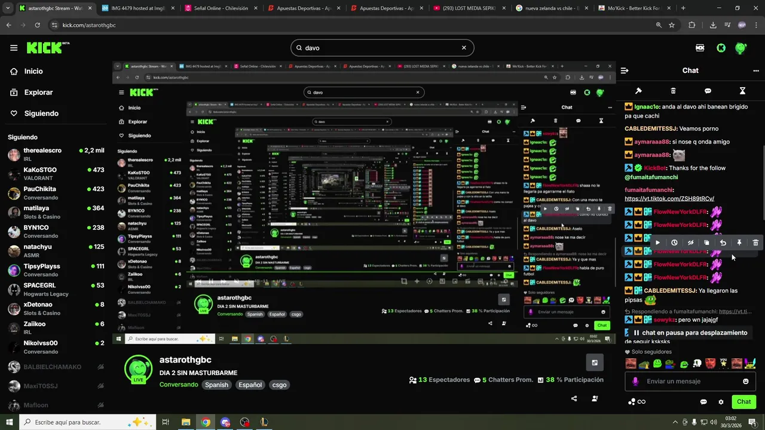Click the Conversando category link
Screen dimensions: 765x430
pyautogui.click(x=179, y=385)
